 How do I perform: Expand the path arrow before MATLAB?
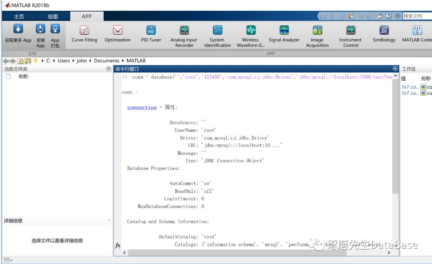click(x=123, y=60)
